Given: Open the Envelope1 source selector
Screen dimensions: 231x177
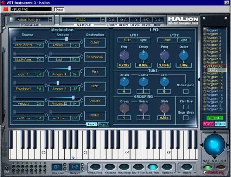Looking at the screenshot, I should click(24, 89).
